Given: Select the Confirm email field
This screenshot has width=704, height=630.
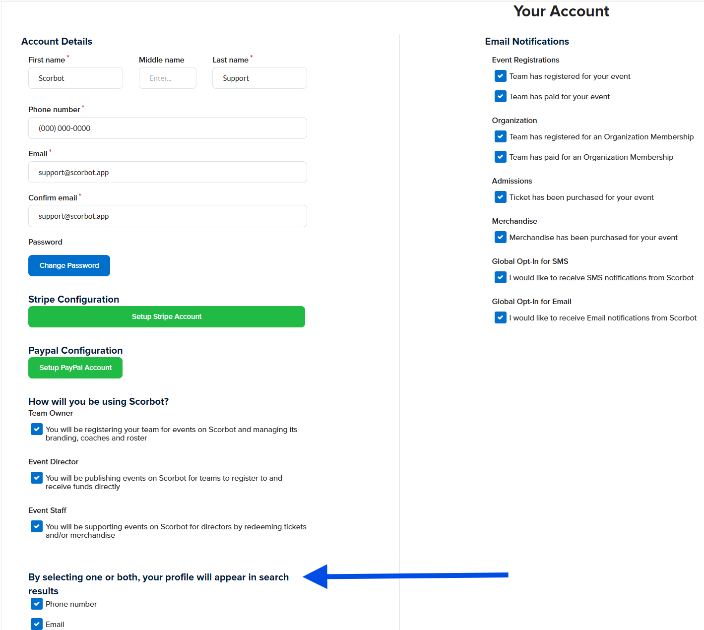Looking at the screenshot, I should coord(167,216).
